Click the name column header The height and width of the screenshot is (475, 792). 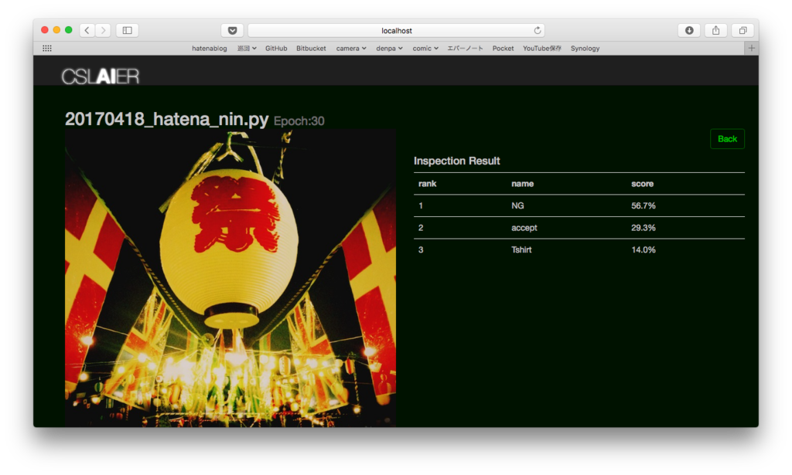(x=522, y=184)
